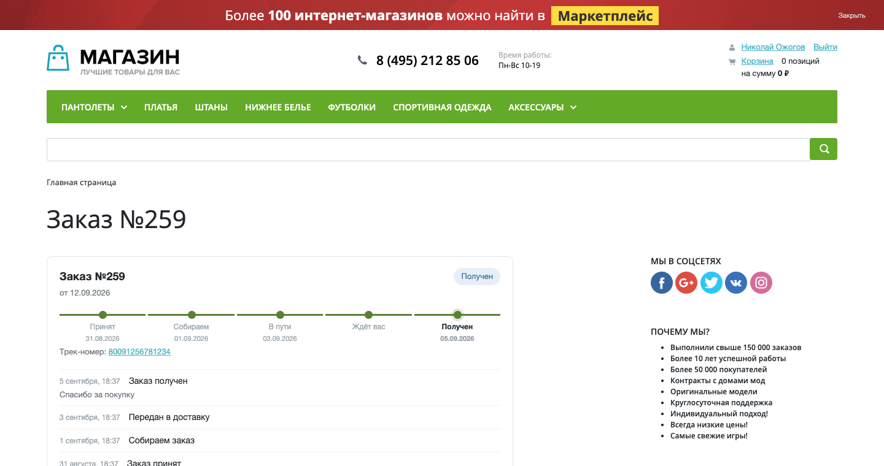
Task: Click the Получен final step marker
Action: coord(457,315)
